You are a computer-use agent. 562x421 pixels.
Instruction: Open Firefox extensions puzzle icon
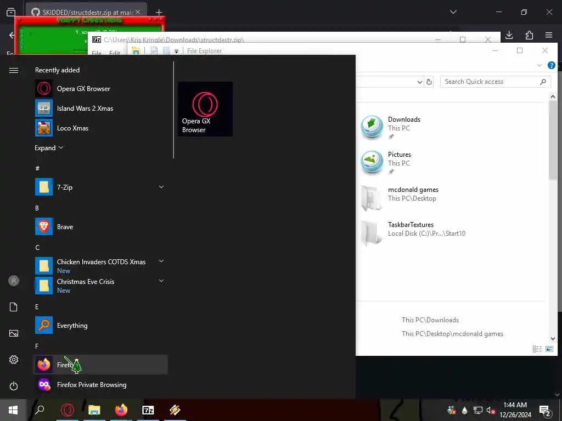529,35
